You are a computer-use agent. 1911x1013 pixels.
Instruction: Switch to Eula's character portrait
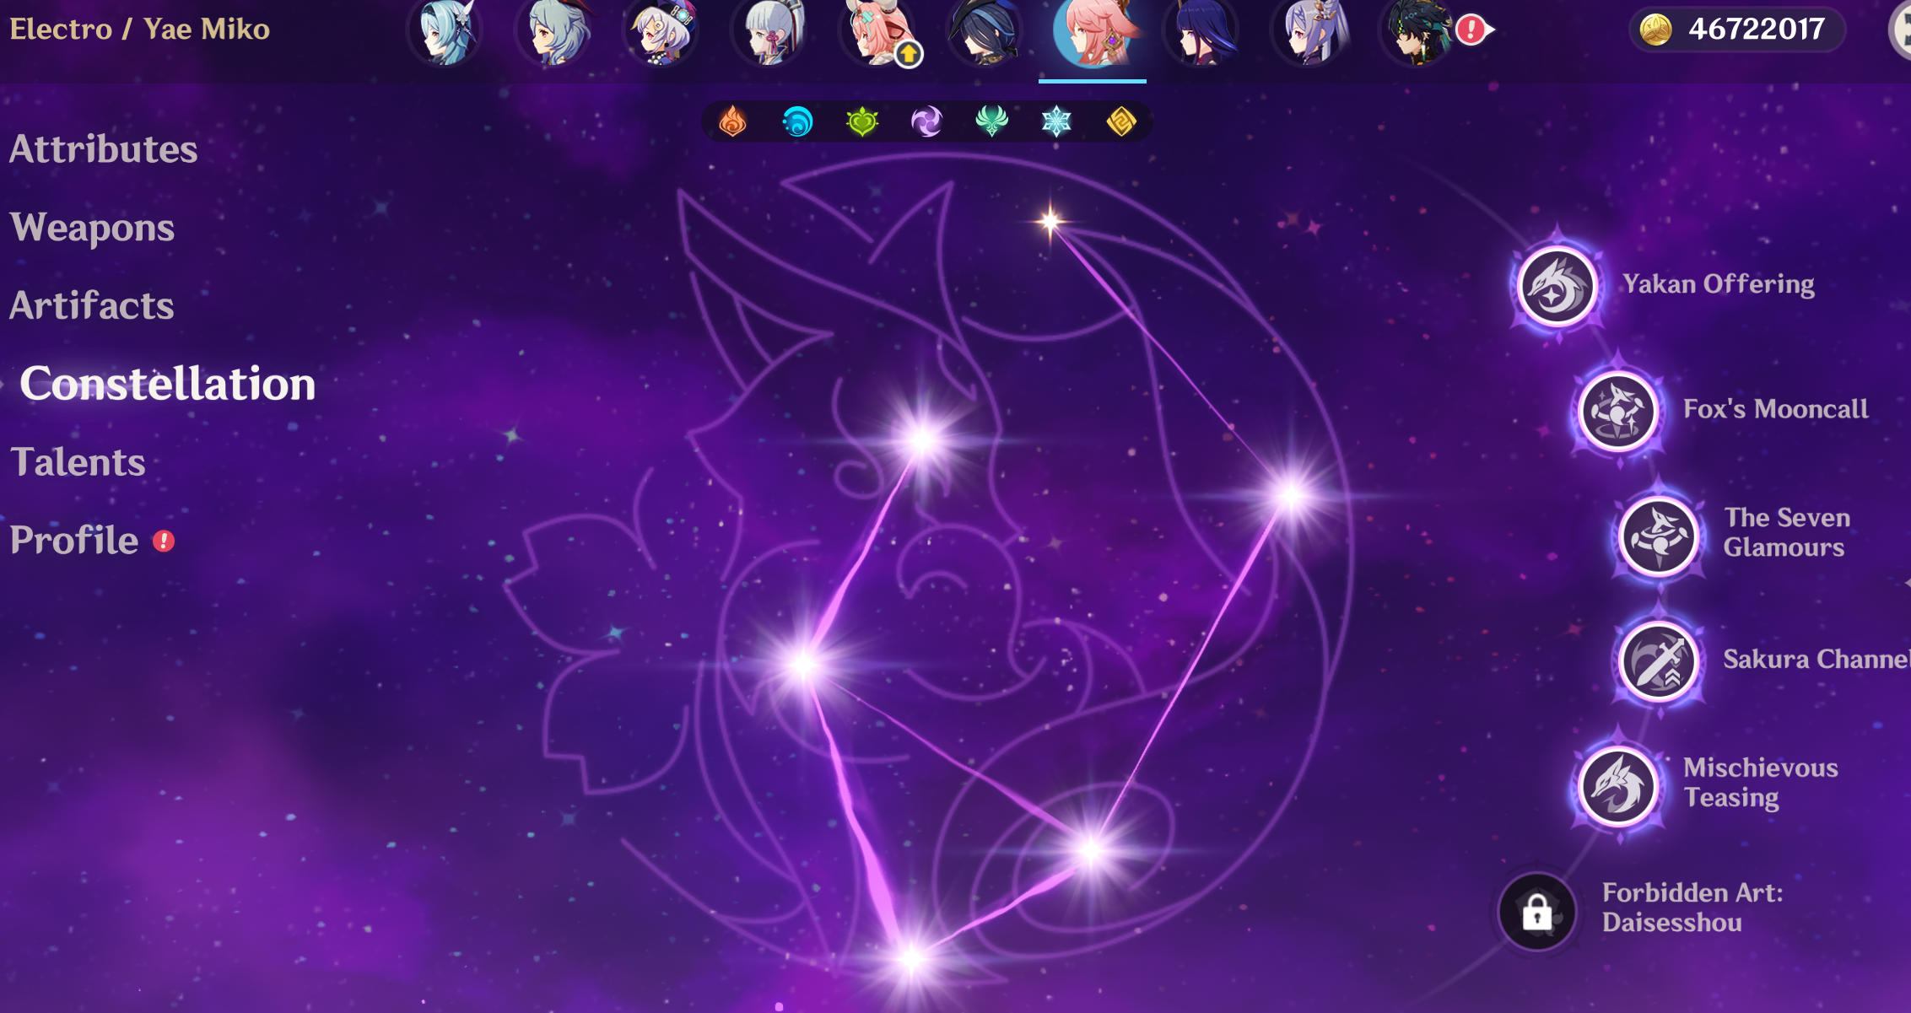(x=445, y=32)
